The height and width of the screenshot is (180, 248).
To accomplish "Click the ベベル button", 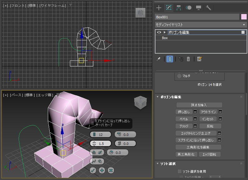I will tap(184, 119).
